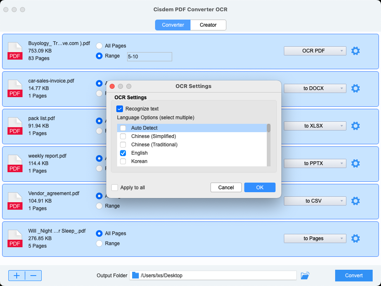The image size is (381, 286).
Task: Select pack list.pdf filename
Action: click(x=42, y=118)
